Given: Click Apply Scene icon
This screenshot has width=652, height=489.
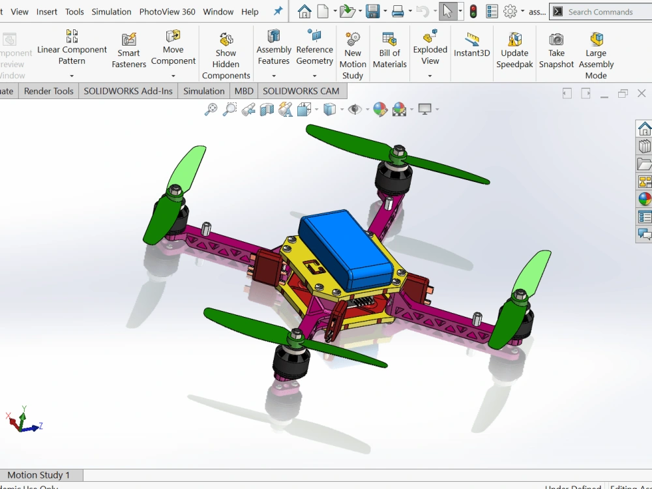Looking at the screenshot, I should [x=399, y=110].
